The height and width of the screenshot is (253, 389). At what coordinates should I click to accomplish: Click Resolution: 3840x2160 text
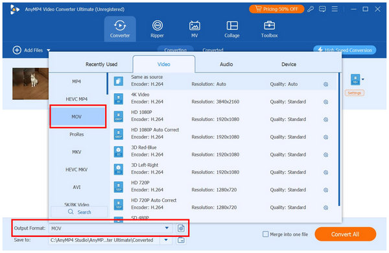[x=215, y=102]
